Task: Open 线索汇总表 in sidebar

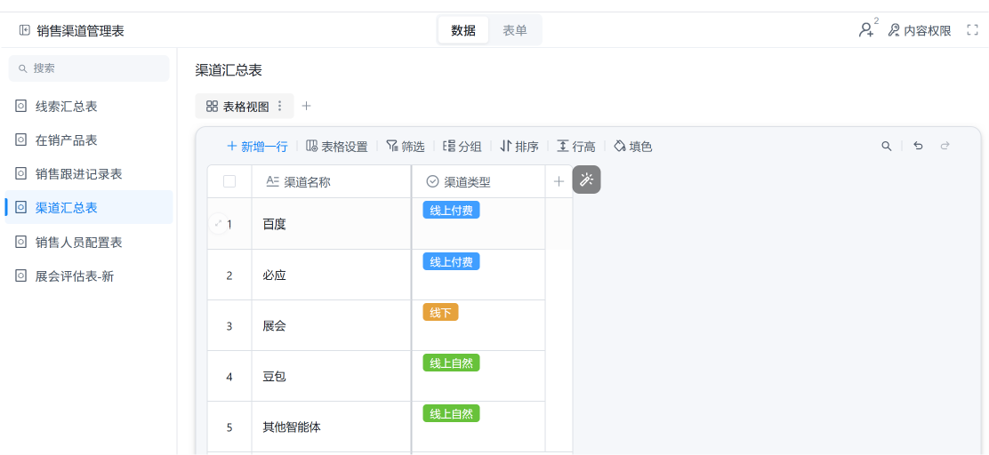Action: tap(89, 107)
